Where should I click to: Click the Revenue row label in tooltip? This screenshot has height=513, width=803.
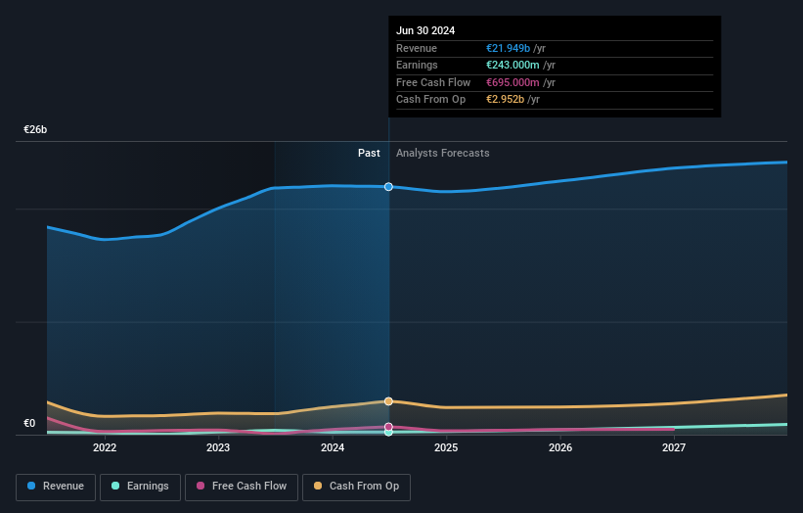(417, 48)
